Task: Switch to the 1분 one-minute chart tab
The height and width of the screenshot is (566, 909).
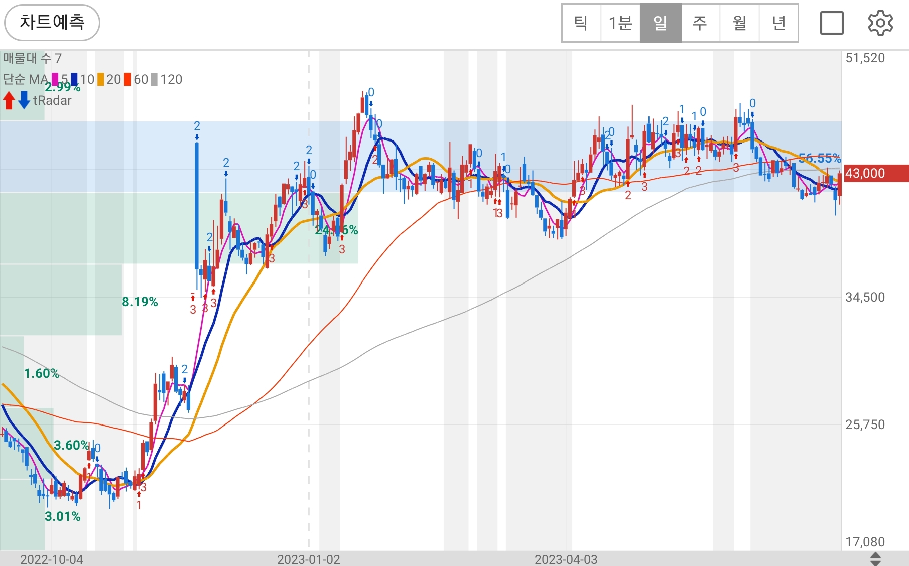Action: [x=620, y=23]
